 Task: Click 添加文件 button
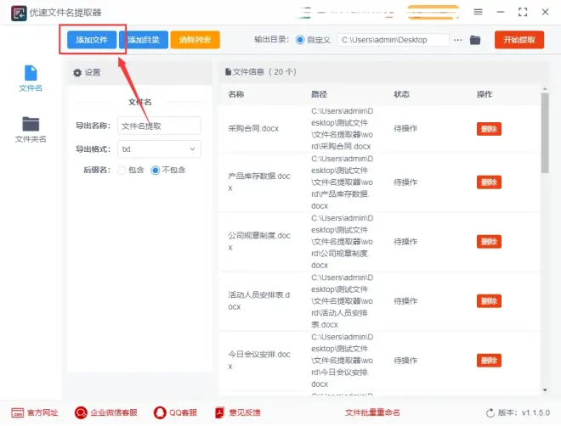click(x=92, y=40)
